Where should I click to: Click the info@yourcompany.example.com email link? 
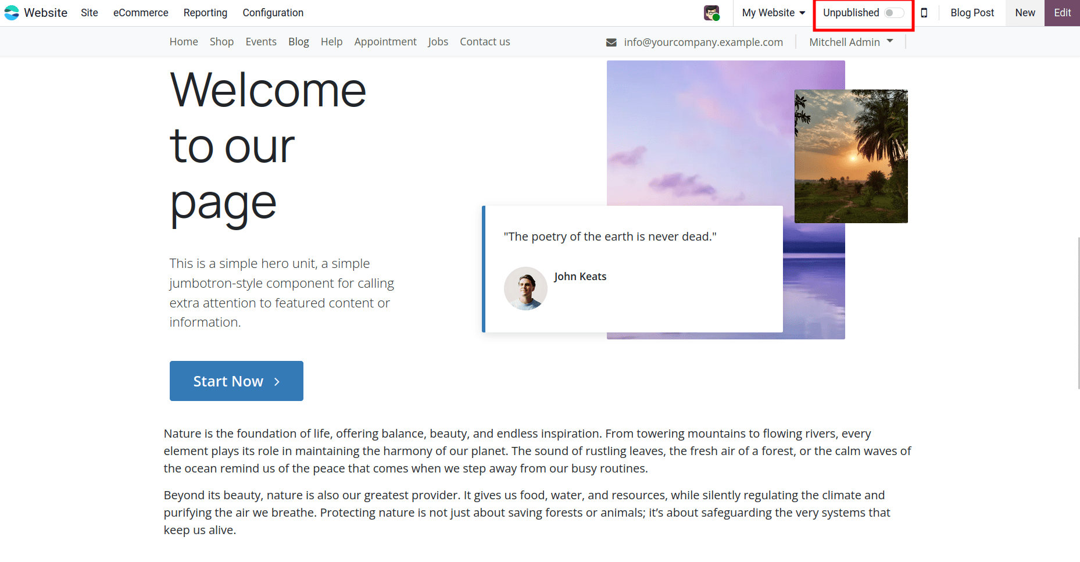[x=702, y=42]
